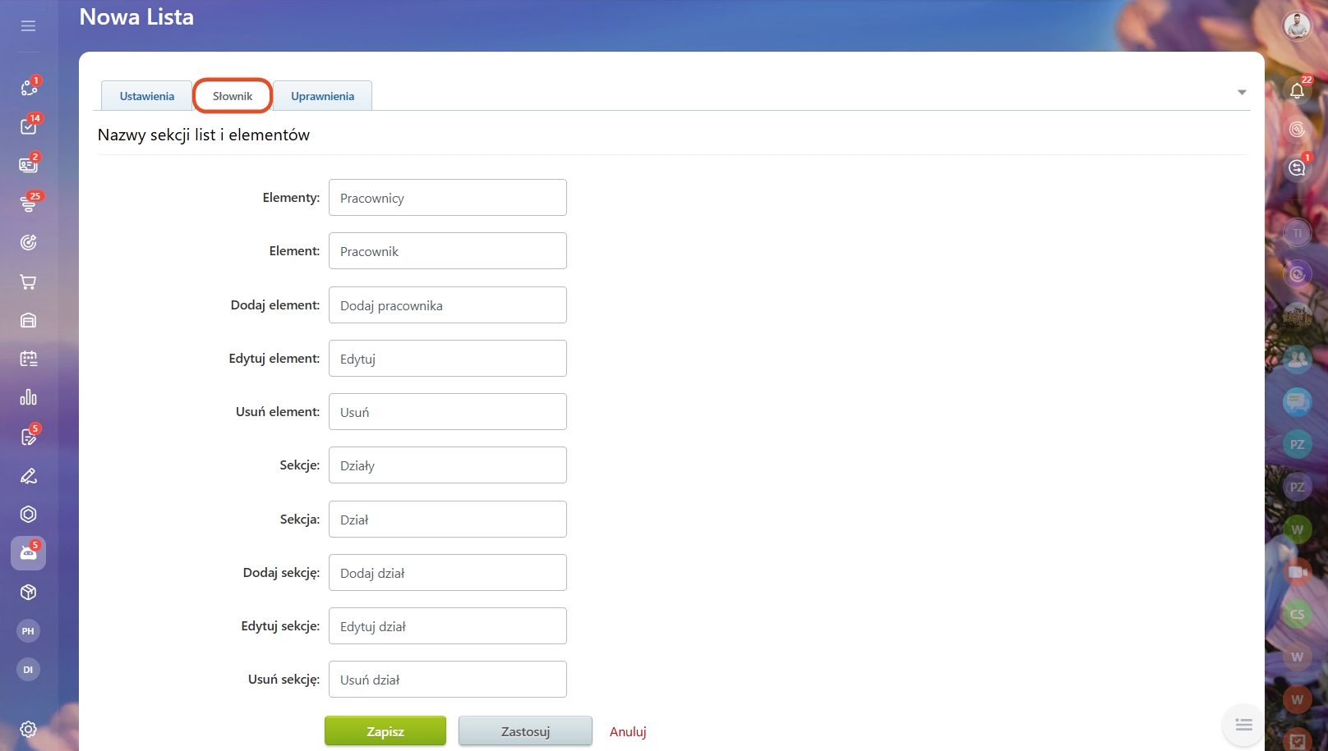Image resolution: width=1328 pixels, height=751 pixels.
Task: Cancel via the Anuluj link
Action: point(628,731)
